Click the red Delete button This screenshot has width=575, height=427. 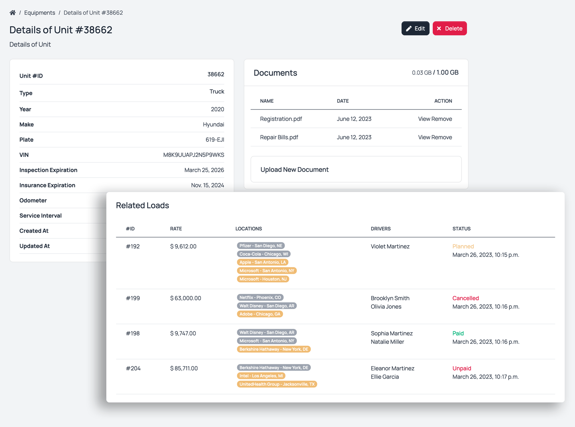[x=449, y=28]
